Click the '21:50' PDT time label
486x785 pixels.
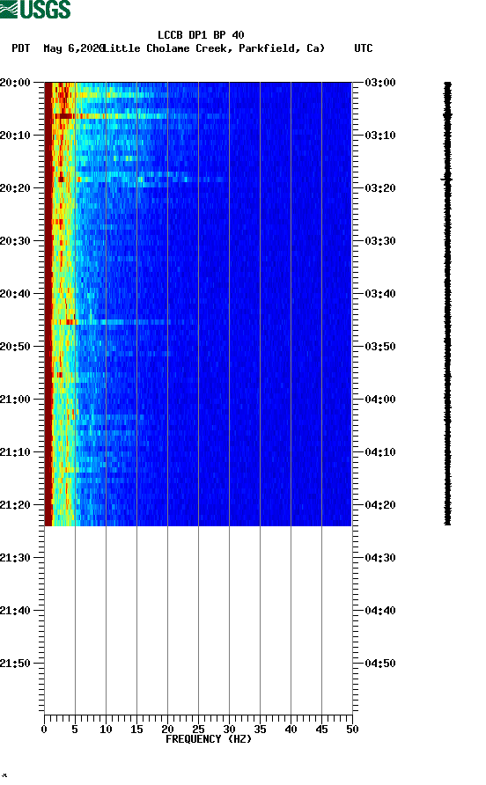pyautogui.click(x=15, y=664)
